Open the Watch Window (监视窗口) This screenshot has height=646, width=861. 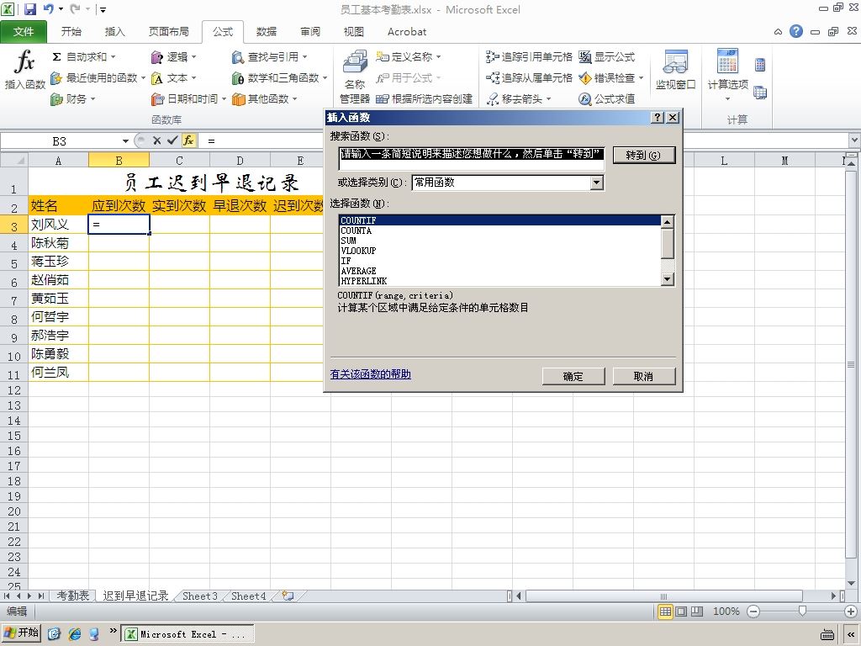click(675, 70)
